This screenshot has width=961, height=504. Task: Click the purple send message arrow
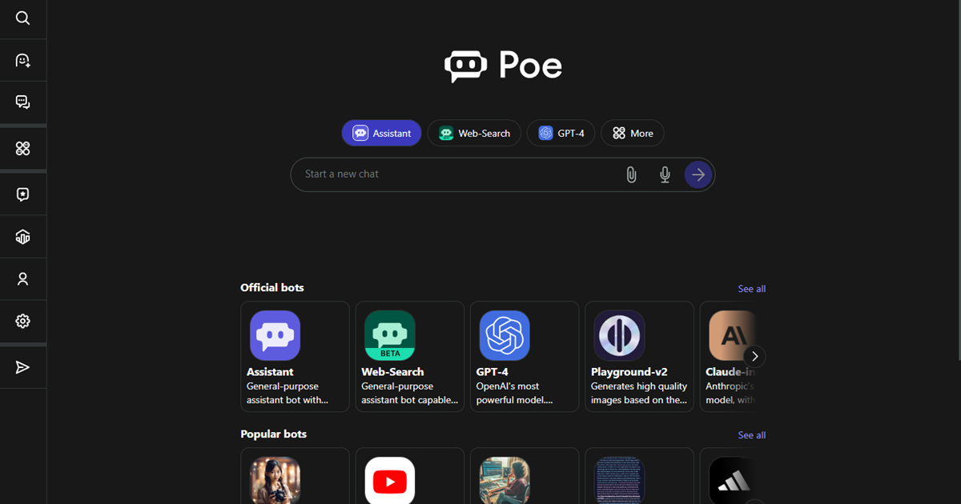pos(698,174)
